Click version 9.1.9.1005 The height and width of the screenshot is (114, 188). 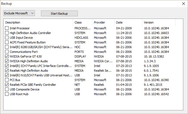coord(151,66)
